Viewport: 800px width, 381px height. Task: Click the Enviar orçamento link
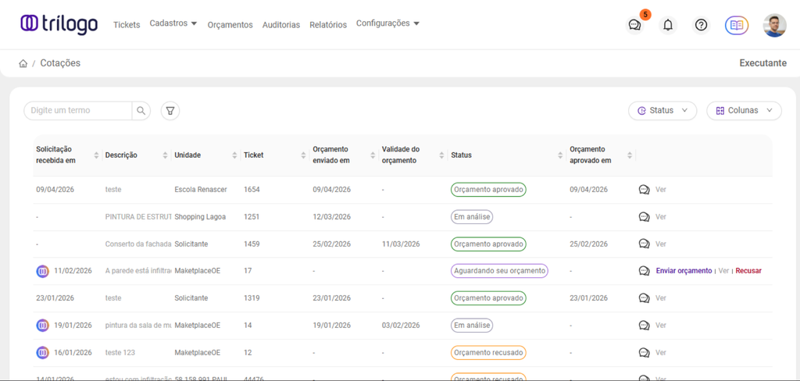(x=684, y=271)
